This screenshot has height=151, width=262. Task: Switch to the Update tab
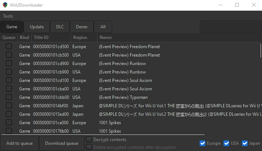(x=37, y=27)
